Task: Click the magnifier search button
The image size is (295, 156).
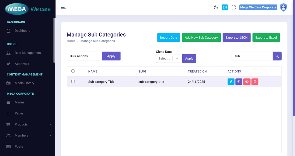Action: [x=277, y=56]
